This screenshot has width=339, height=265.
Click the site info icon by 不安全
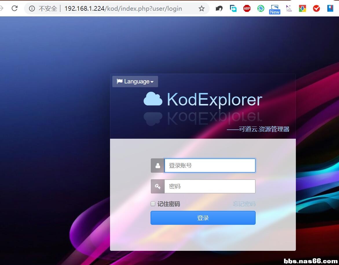tap(32, 8)
